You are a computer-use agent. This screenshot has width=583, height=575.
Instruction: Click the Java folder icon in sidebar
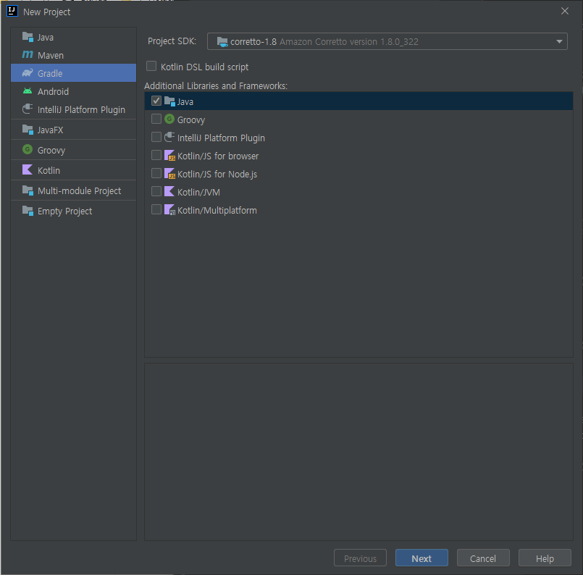(28, 37)
